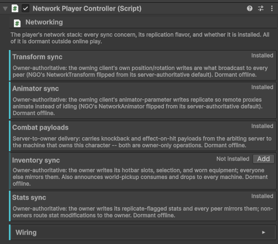Image resolution: width=278 pixels, height=244 pixels.
Task: Select the Animator sync card title
Action: click(x=36, y=88)
